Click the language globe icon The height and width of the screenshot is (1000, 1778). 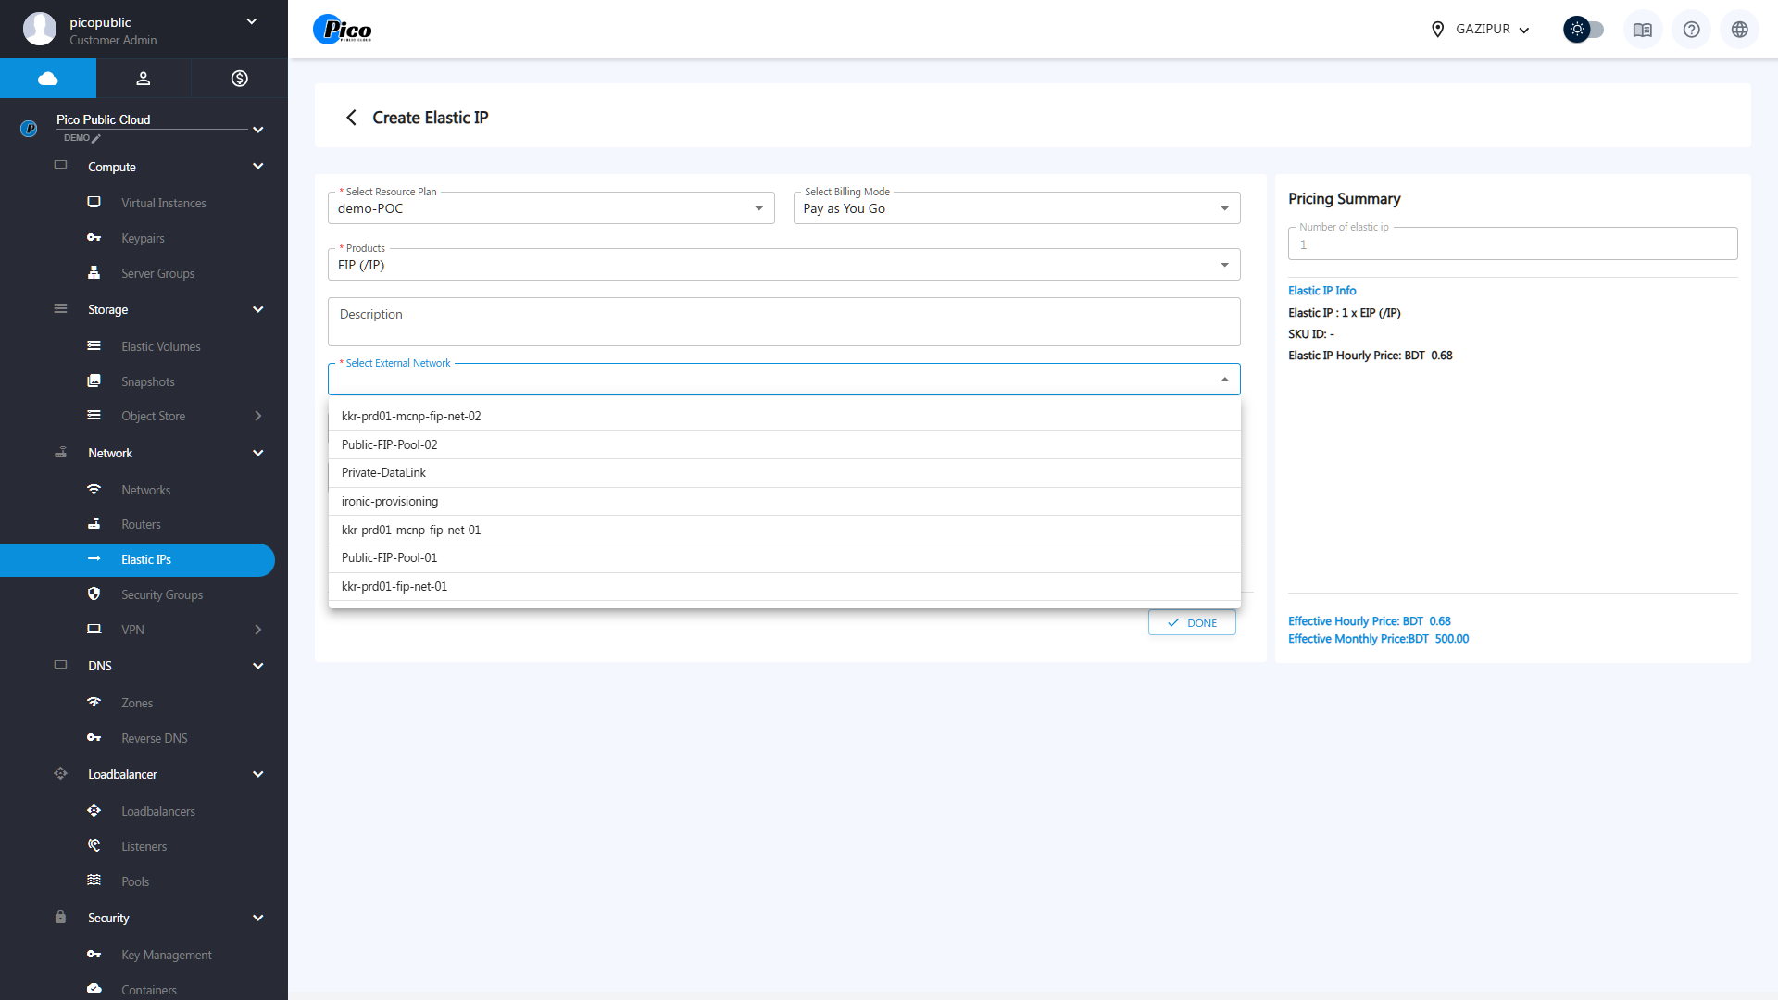pyautogui.click(x=1739, y=30)
